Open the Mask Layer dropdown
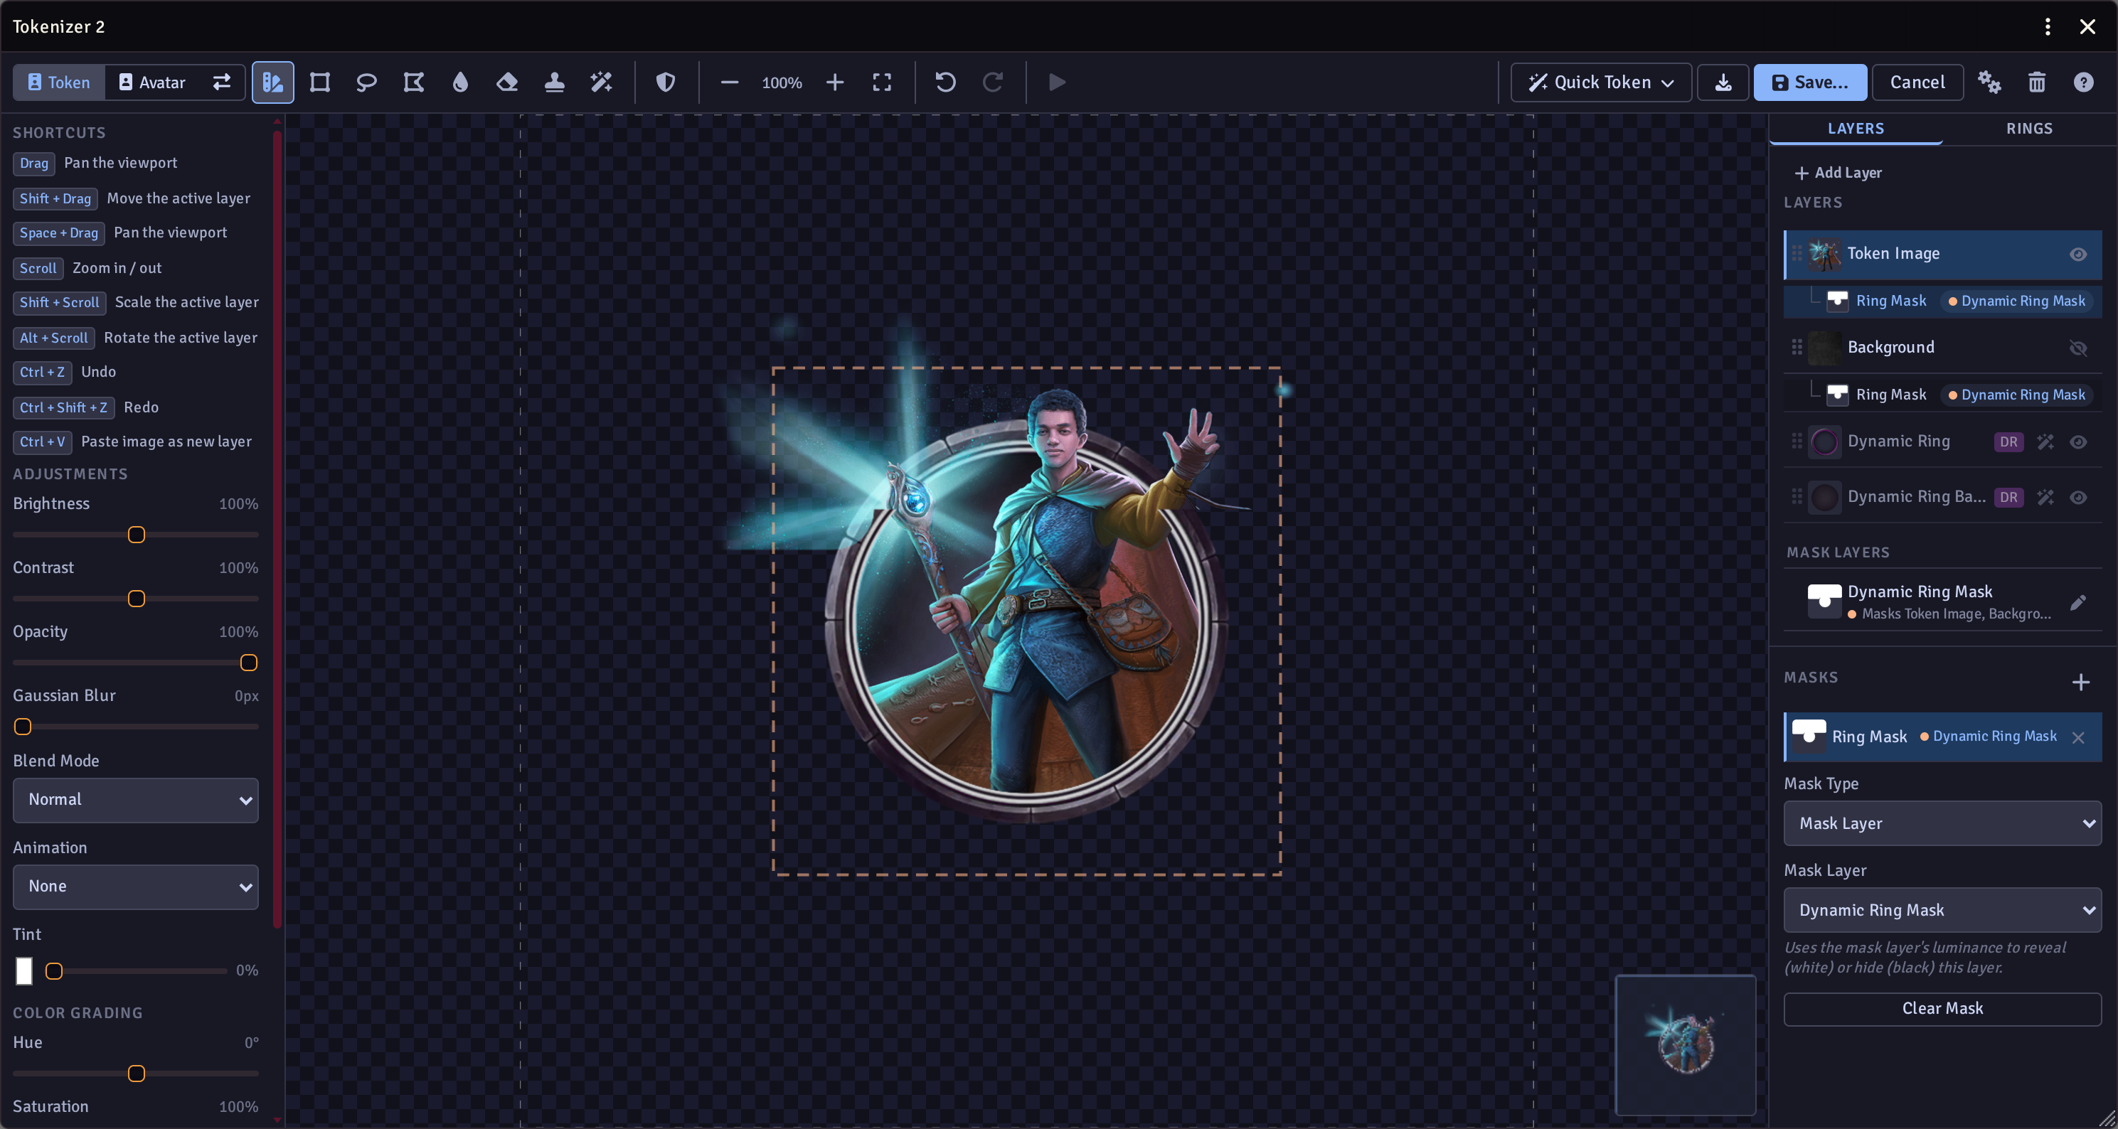This screenshot has width=2118, height=1129. 1942,909
